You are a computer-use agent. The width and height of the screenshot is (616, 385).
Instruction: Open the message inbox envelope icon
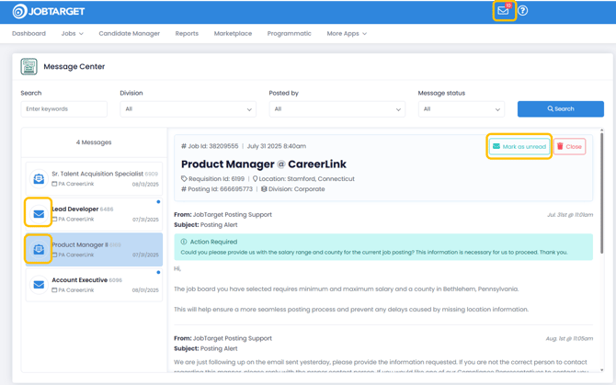pyautogui.click(x=503, y=11)
